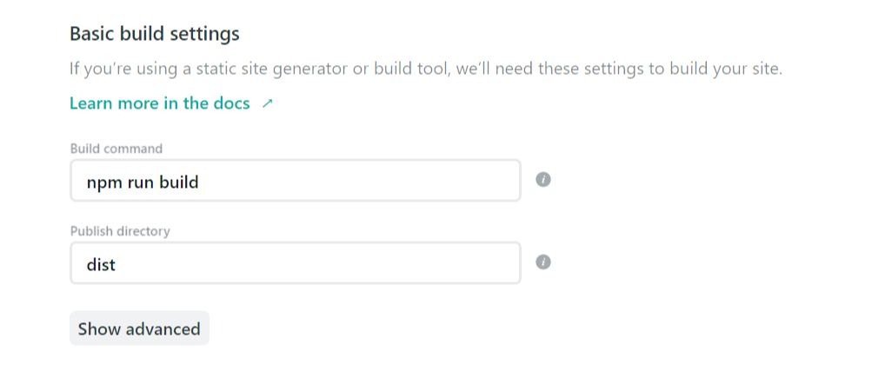Click the word 'build' in the command field
885x365 pixels.
[x=179, y=182]
